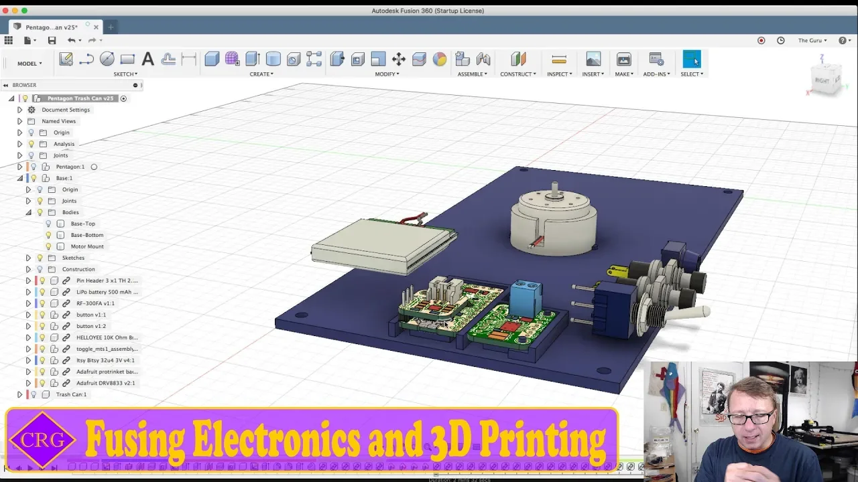Choose the Cylinder create tool

click(273, 59)
